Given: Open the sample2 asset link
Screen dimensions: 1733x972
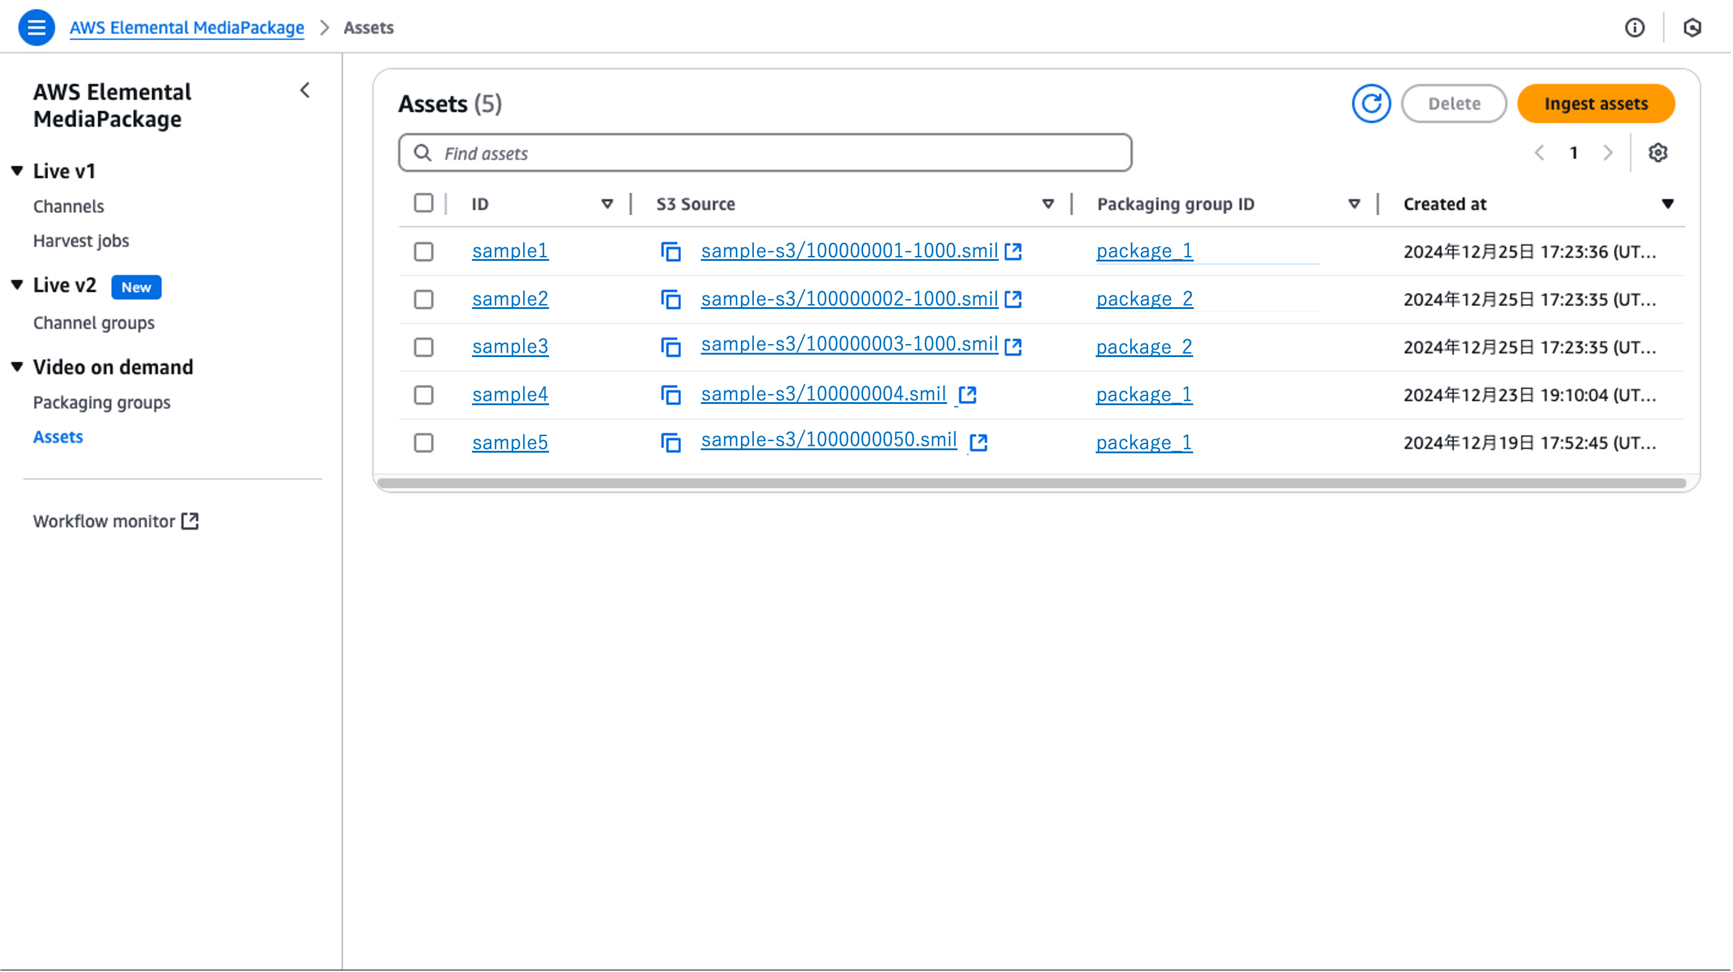Looking at the screenshot, I should [x=510, y=299].
